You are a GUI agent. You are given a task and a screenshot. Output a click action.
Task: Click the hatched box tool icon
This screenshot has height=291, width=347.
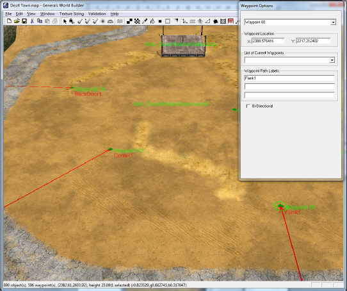[x=223, y=21]
